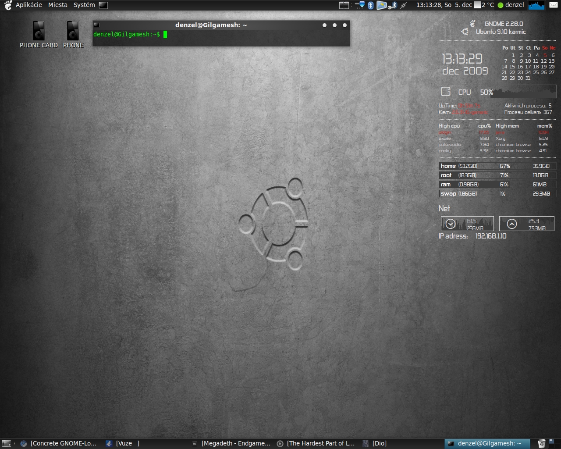This screenshot has height=449, width=561.
Task: Click the swap (1.86GiB) usage bar
Action: [x=497, y=193]
